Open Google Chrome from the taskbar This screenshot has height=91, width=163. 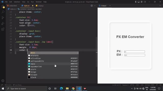(x=73, y=88)
